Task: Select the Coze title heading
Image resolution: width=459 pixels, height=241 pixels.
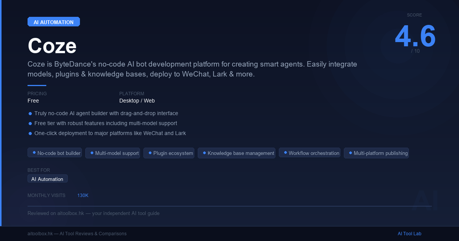Action: click(x=52, y=46)
